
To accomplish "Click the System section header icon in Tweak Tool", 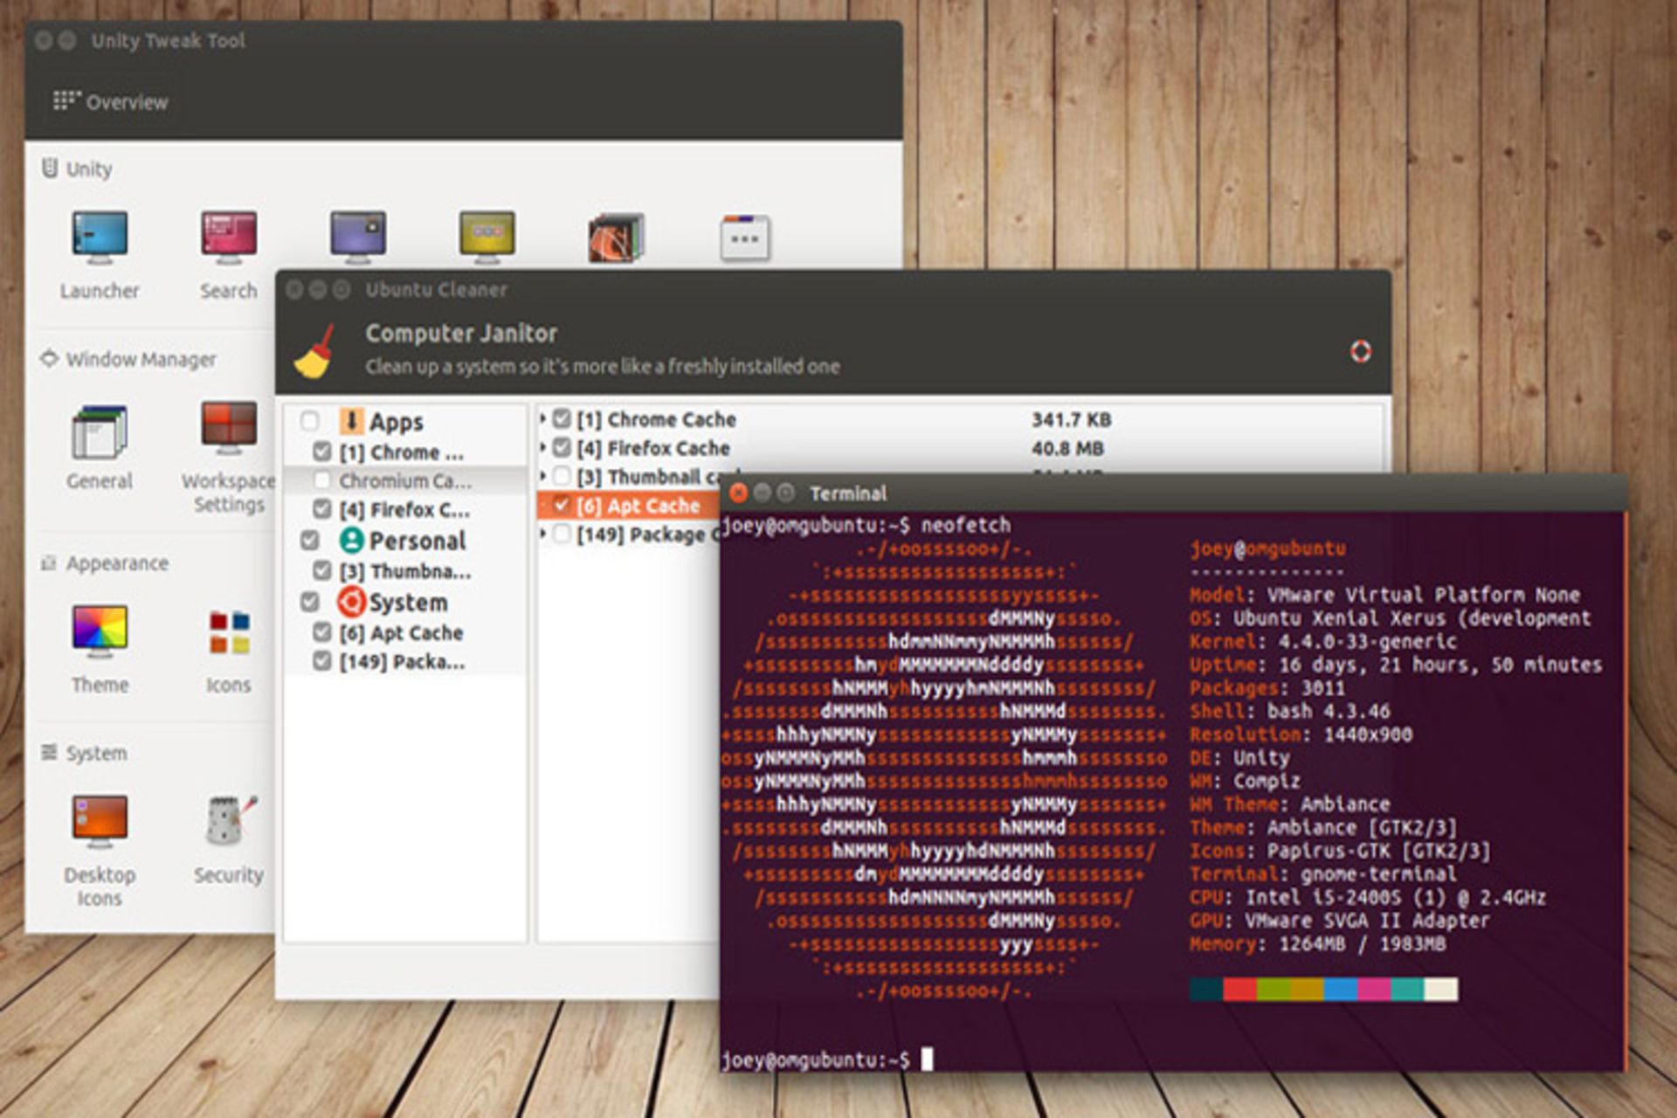I will (50, 752).
